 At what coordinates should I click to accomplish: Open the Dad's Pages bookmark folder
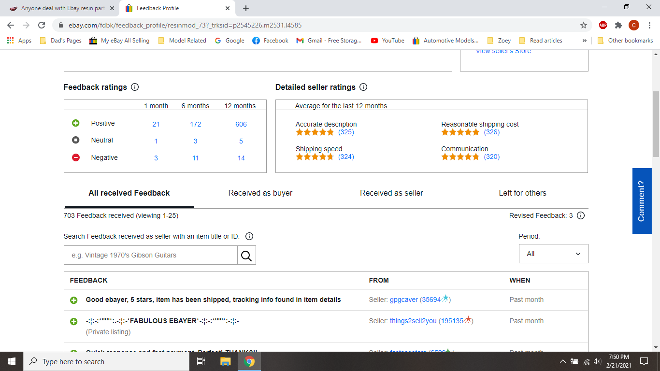(61, 41)
